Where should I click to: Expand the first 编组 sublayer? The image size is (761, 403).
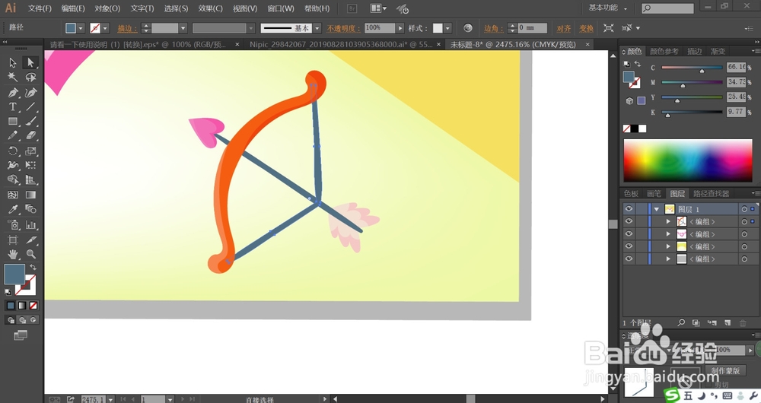668,221
